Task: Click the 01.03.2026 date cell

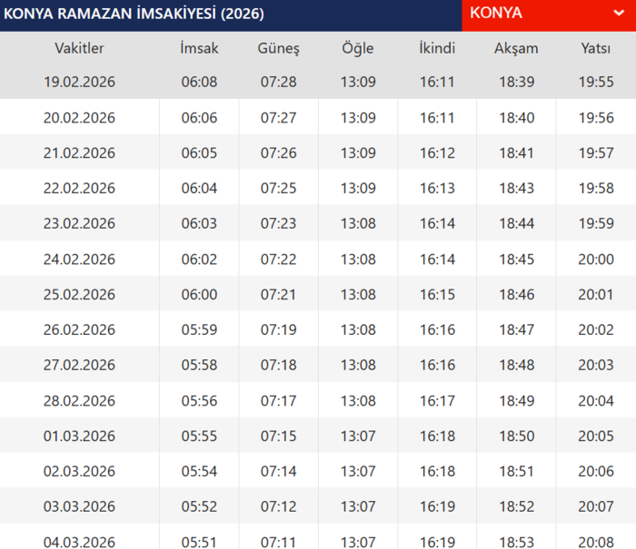Action: point(79,436)
